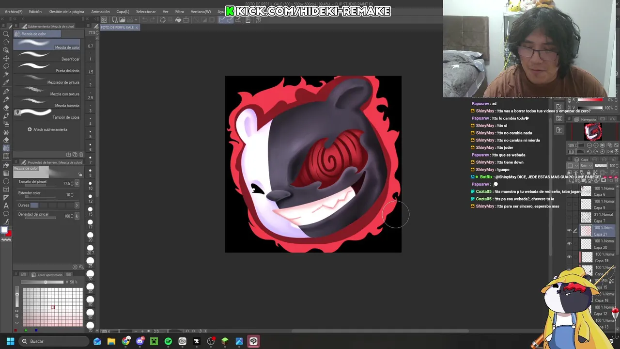
Task: Open the Windows Start menu
Action: (10, 341)
